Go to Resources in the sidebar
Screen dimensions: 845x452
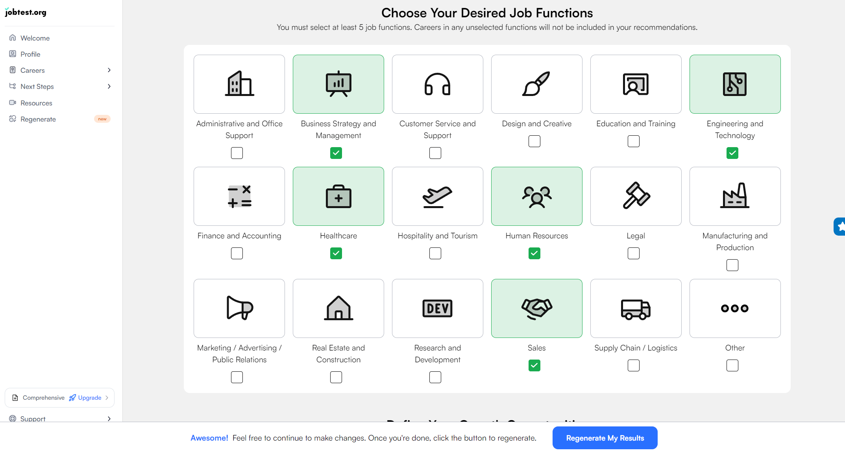point(36,103)
